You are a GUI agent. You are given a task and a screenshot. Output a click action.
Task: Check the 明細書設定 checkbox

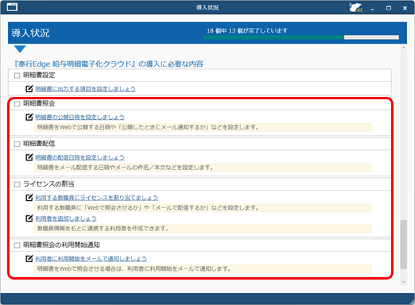point(17,75)
